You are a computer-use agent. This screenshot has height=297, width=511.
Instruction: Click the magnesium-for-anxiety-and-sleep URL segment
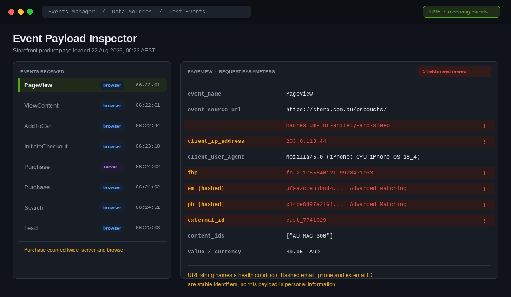coord(338,125)
